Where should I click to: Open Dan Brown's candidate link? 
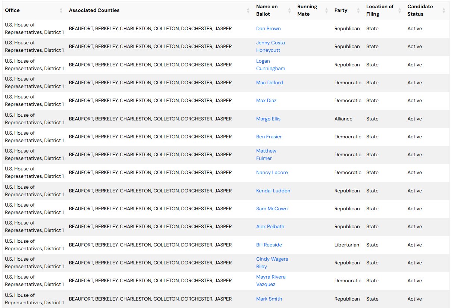(268, 29)
